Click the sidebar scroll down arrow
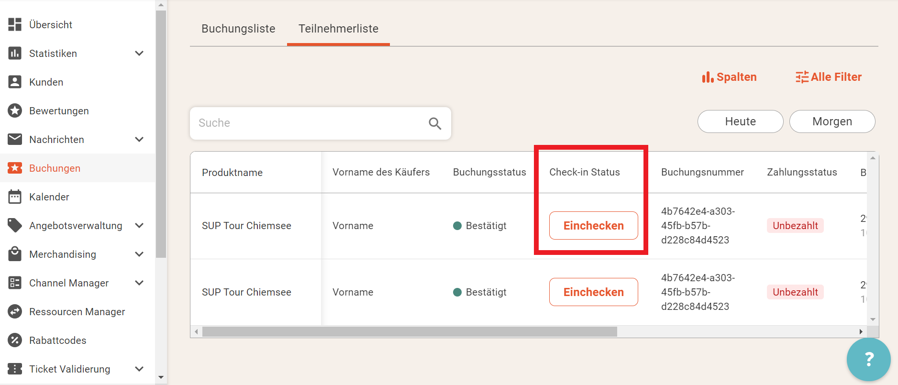898x385 pixels. click(x=161, y=377)
